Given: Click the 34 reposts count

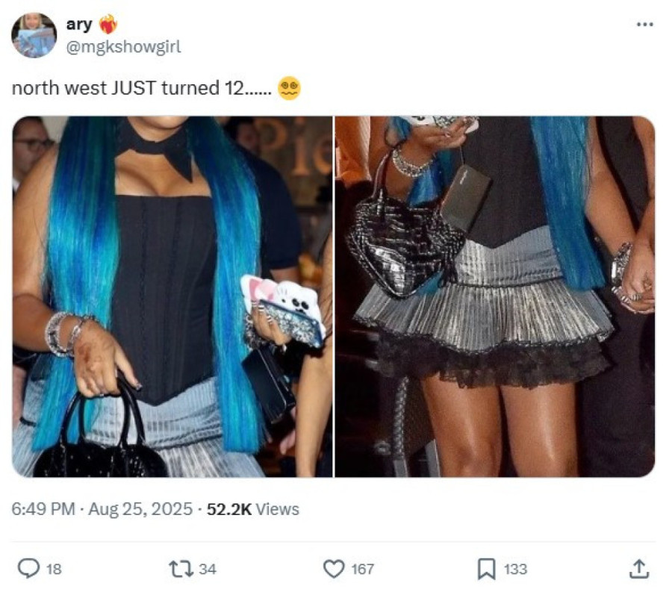Looking at the screenshot, I should pyautogui.click(x=208, y=570).
